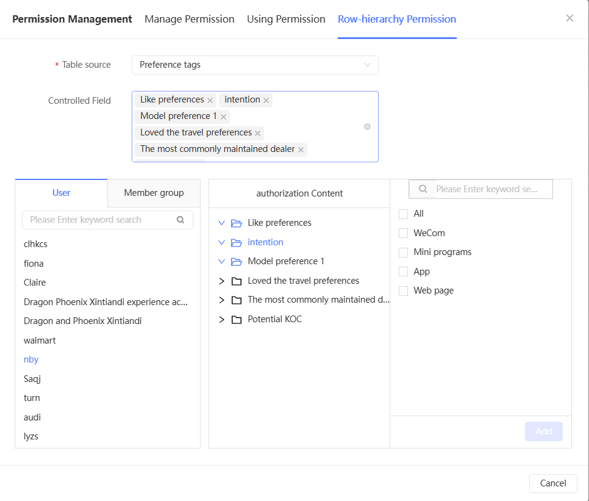Remove the Like preferences tag
589x501 pixels.
tap(210, 100)
